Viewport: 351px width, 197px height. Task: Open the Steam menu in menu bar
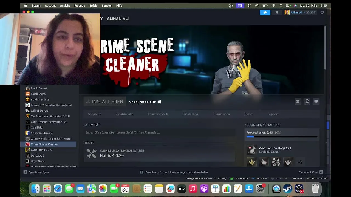(36, 5)
